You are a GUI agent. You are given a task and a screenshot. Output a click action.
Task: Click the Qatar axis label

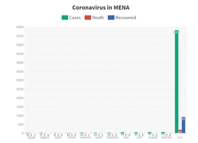(58, 137)
